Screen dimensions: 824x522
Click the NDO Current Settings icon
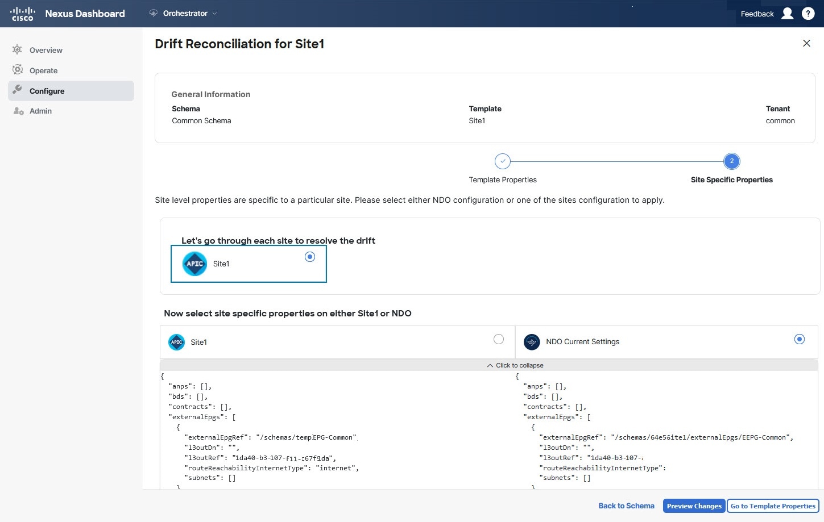pyautogui.click(x=532, y=342)
